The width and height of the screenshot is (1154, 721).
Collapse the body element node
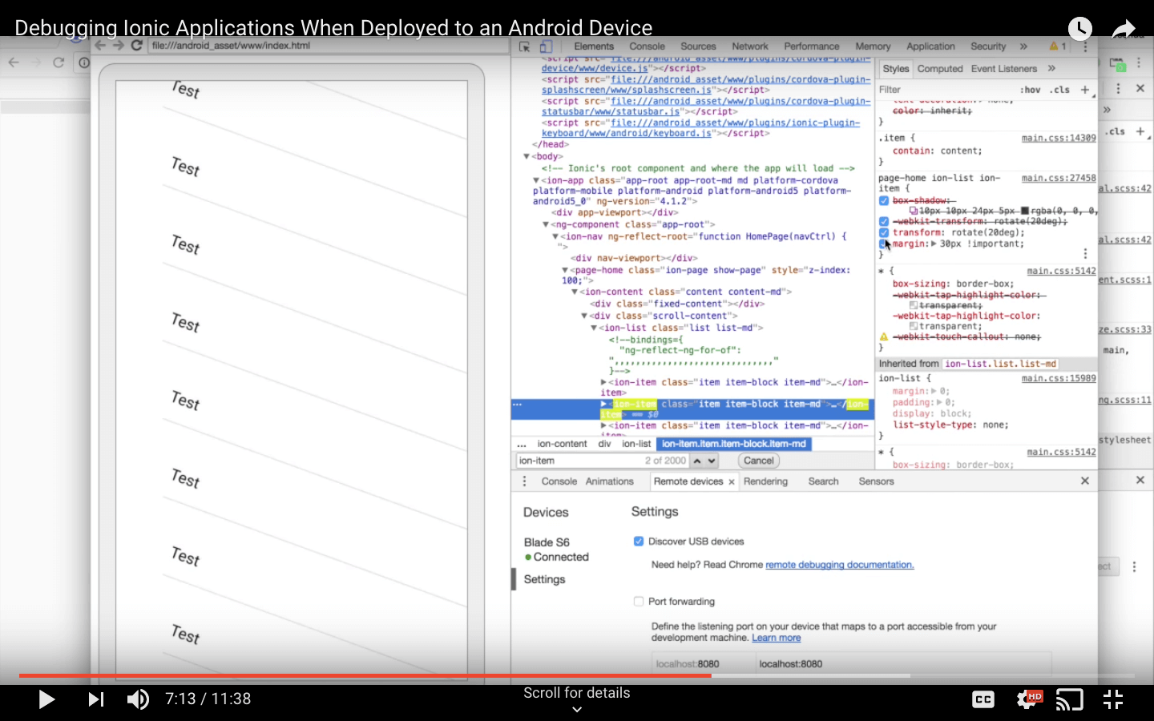527,157
